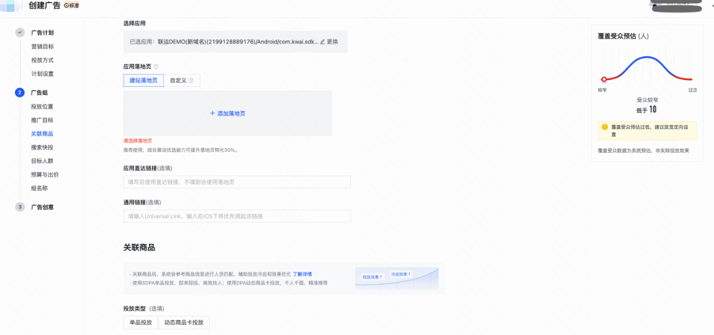Choose 单品投放 delivery type
Image resolution: width=714 pixels, height=335 pixels.
140,323
